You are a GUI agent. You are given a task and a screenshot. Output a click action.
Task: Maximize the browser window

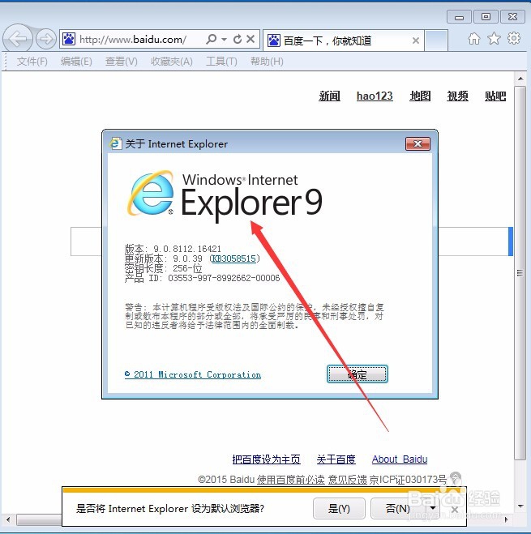(x=486, y=17)
